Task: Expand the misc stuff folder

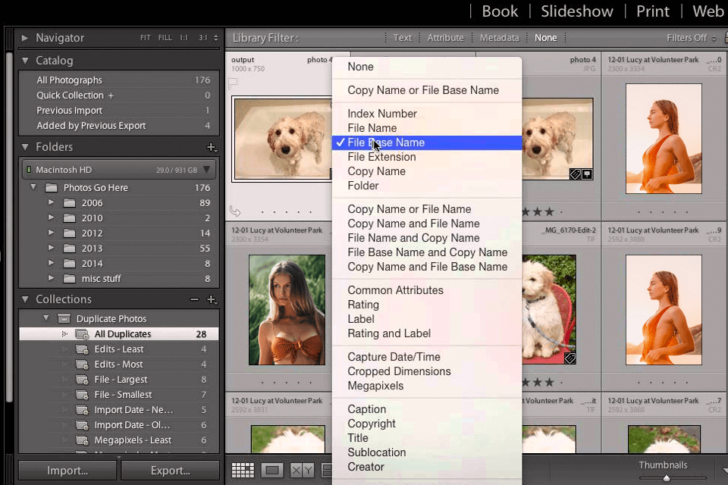Action: [x=52, y=278]
